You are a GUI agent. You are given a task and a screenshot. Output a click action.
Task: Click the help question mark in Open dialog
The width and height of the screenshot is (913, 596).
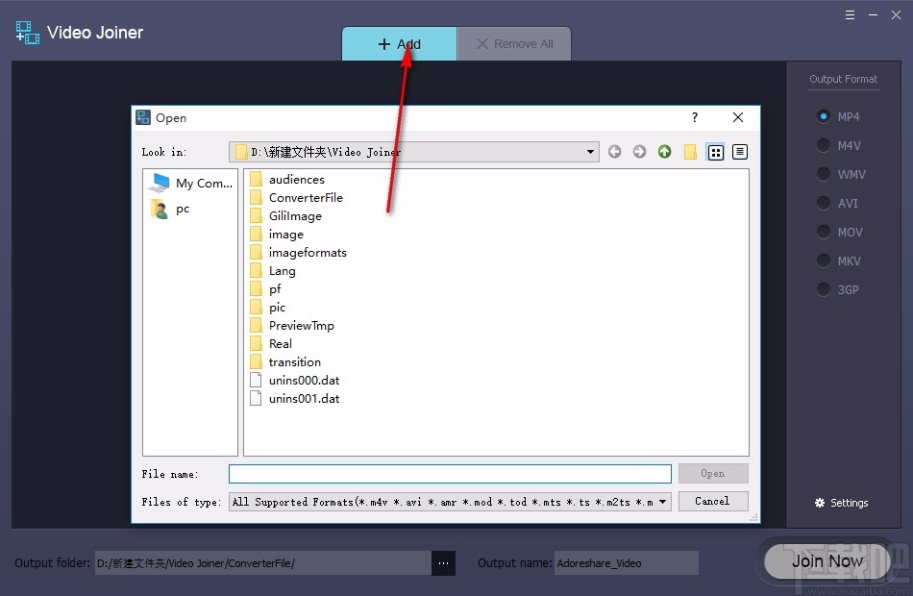[x=695, y=117]
